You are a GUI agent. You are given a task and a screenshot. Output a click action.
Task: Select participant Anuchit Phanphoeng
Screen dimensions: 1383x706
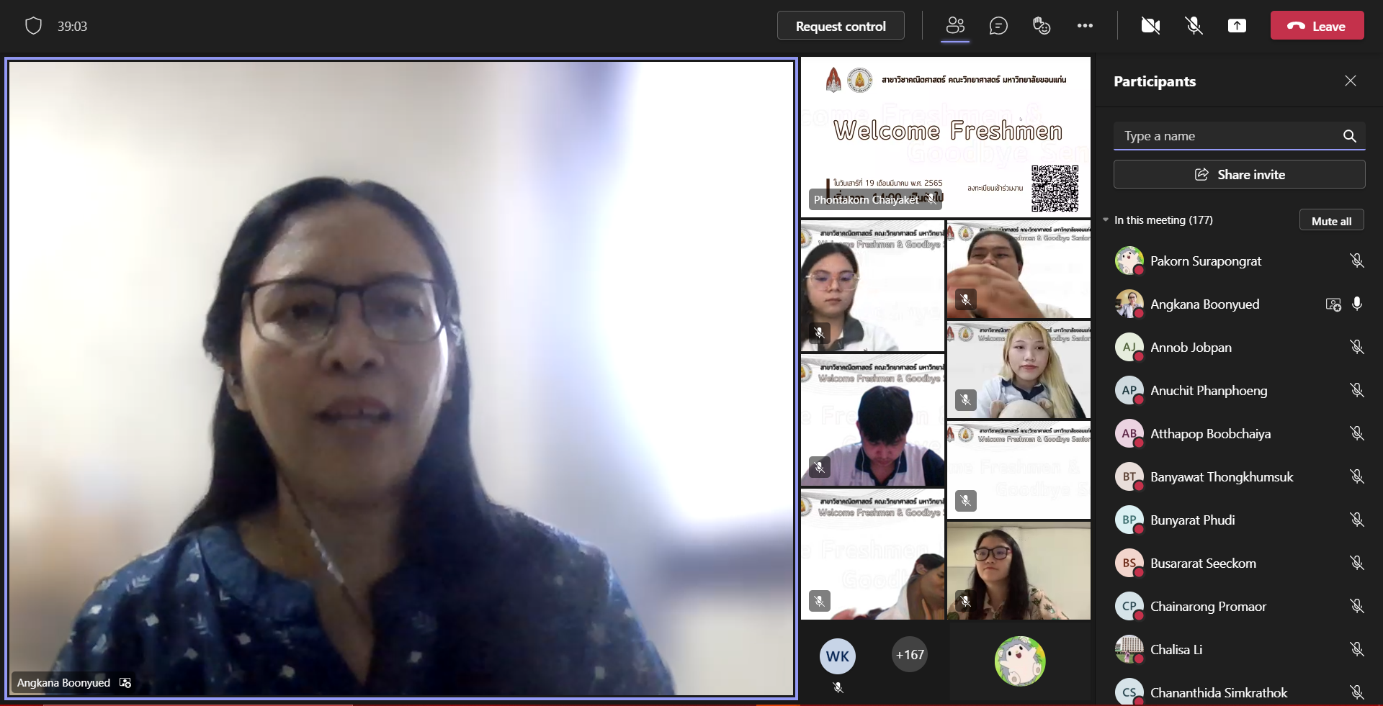coord(1239,390)
